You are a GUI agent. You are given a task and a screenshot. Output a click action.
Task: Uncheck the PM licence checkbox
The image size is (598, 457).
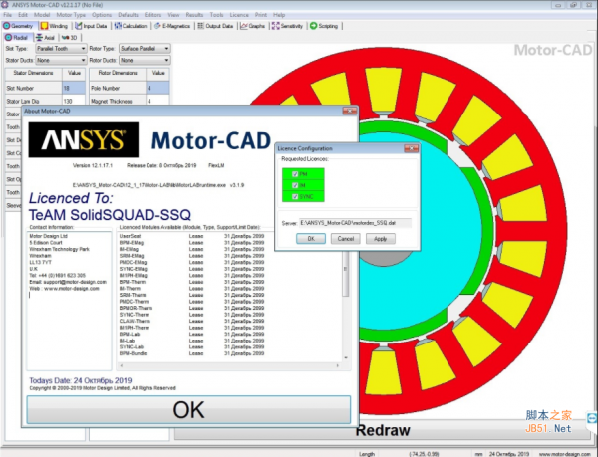coord(295,174)
